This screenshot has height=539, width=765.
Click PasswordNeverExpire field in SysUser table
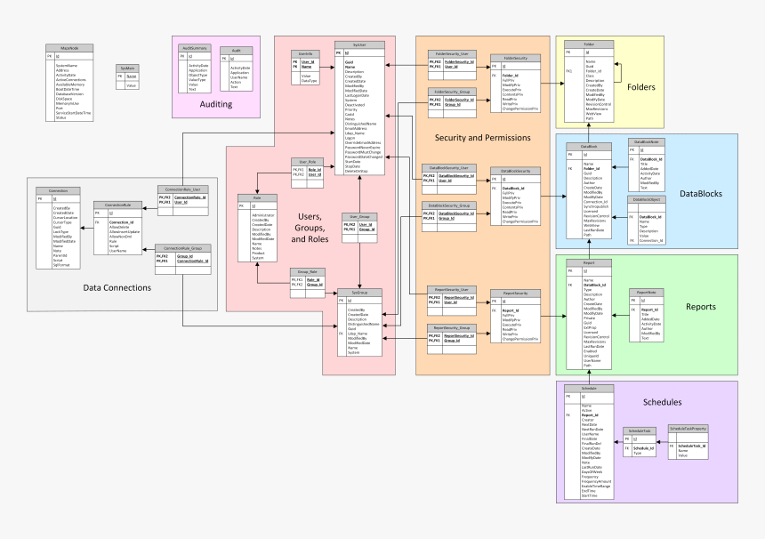point(363,148)
